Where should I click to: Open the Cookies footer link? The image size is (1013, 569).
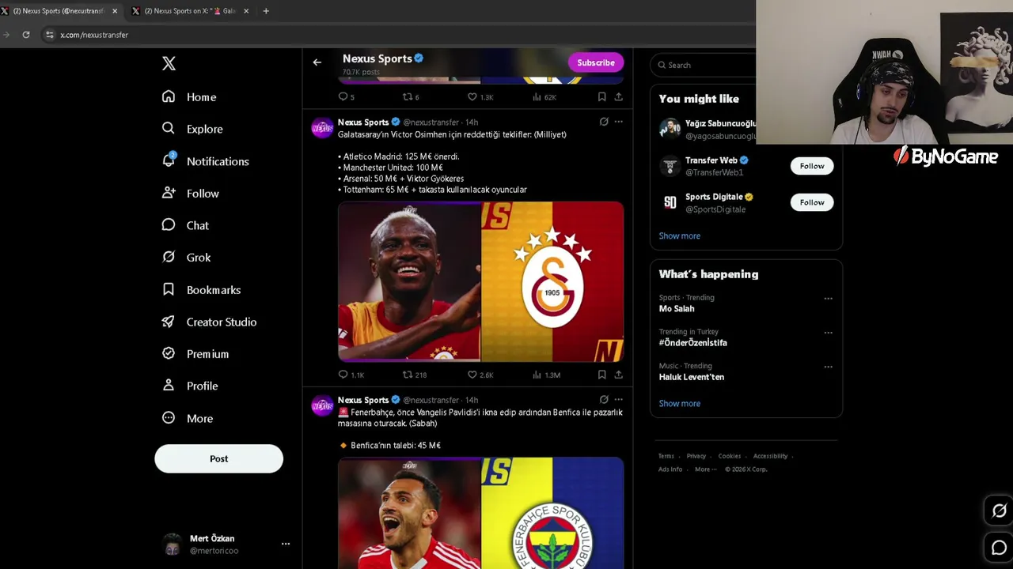(x=730, y=456)
